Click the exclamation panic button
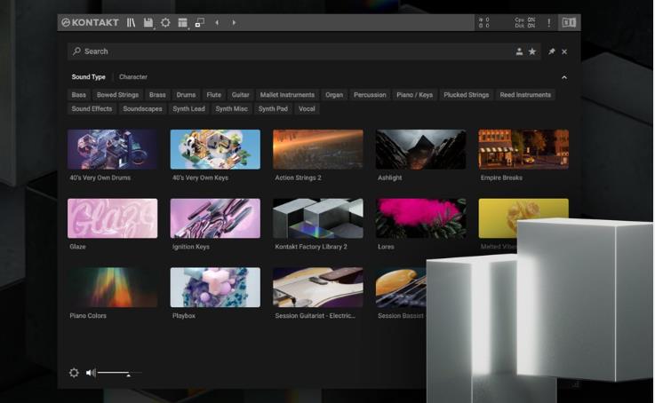The image size is (655, 403). point(548,22)
